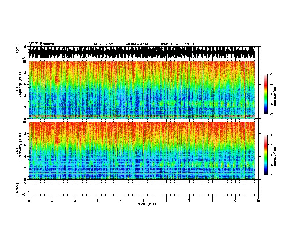Screen dimensions: 291x225
Task: Click the "start UT = 1:30:1" header text
Action: [x=177, y=44]
